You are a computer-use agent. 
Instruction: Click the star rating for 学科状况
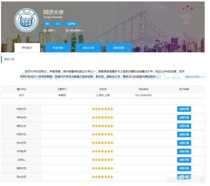(103, 117)
